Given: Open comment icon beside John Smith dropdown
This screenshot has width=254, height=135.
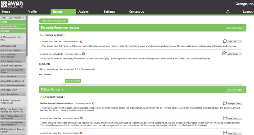Looking at the screenshot, I should point(224,54).
